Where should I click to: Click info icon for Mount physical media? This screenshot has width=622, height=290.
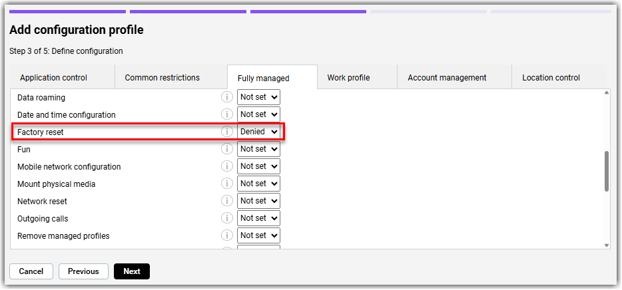coord(226,184)
